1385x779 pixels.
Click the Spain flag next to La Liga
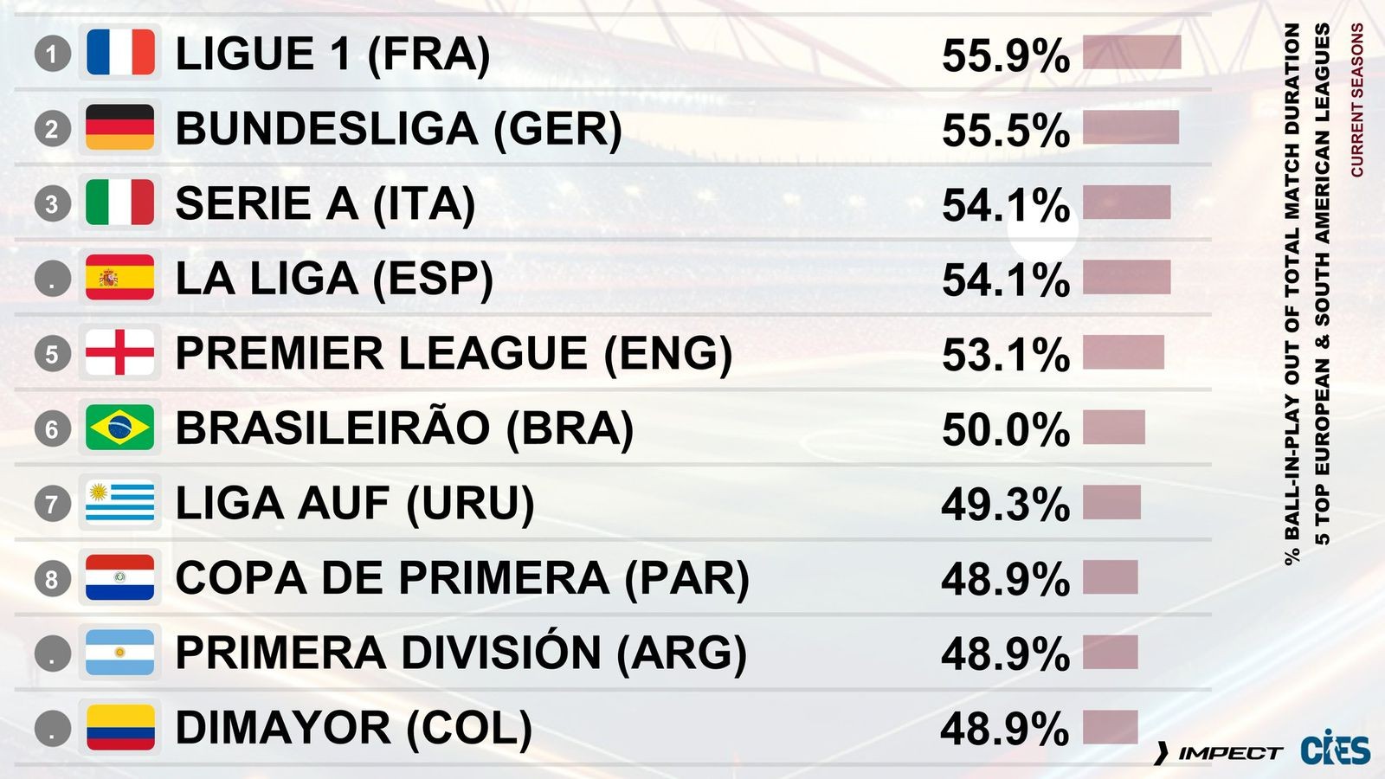tap(120, 278)
